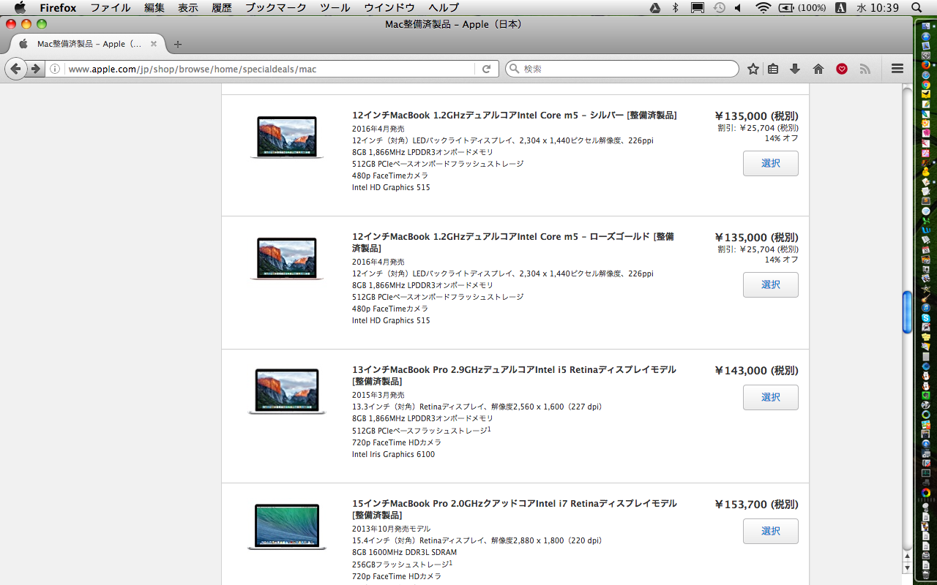This screenshot has height=585, width=937.
Task: Open the AirPlay display menu icon
Action: point(697,7)
